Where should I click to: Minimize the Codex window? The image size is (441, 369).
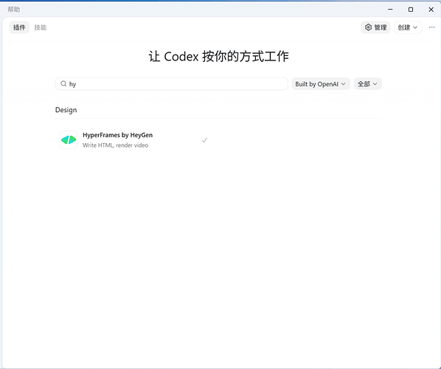(390, 10)
